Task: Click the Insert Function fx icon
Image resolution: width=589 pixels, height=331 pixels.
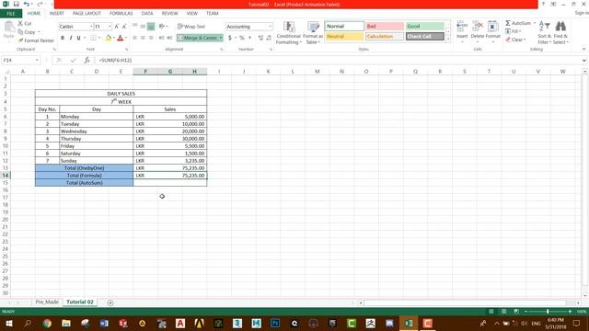Action: [87, 60]
